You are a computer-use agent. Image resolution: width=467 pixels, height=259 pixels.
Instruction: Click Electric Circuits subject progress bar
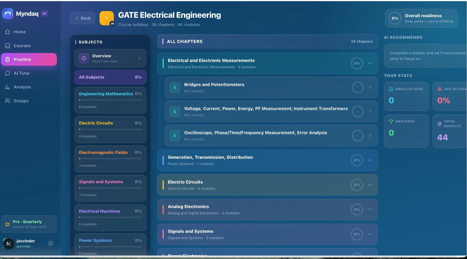[x=110, y=129]
